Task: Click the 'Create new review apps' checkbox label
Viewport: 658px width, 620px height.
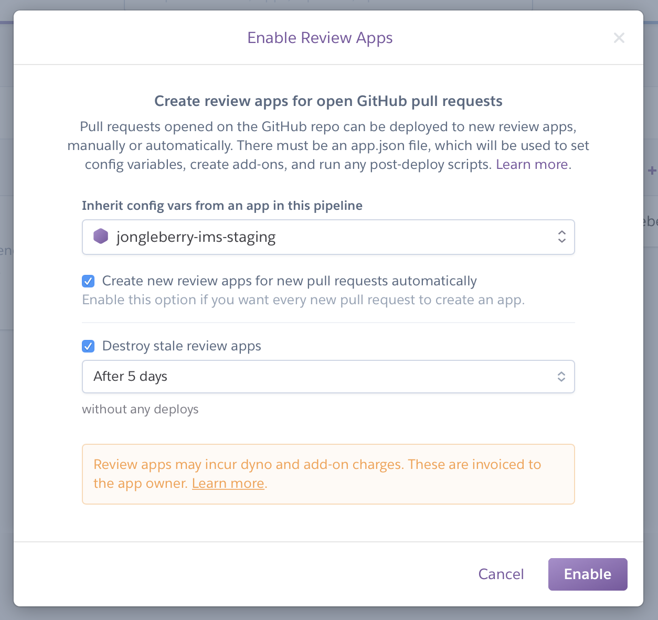Action: click(x=289, y=281)
